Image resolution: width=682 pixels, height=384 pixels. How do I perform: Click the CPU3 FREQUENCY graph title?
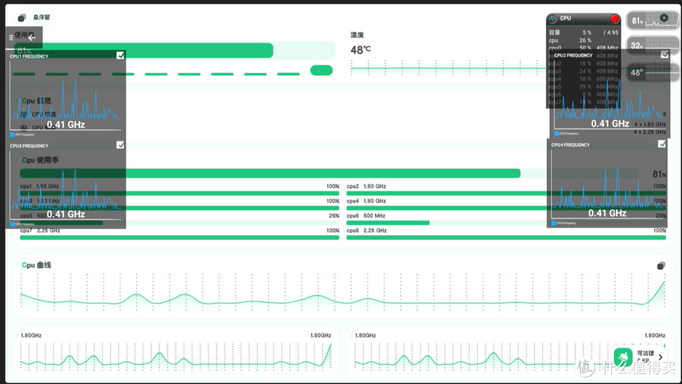tap(29, 146)
